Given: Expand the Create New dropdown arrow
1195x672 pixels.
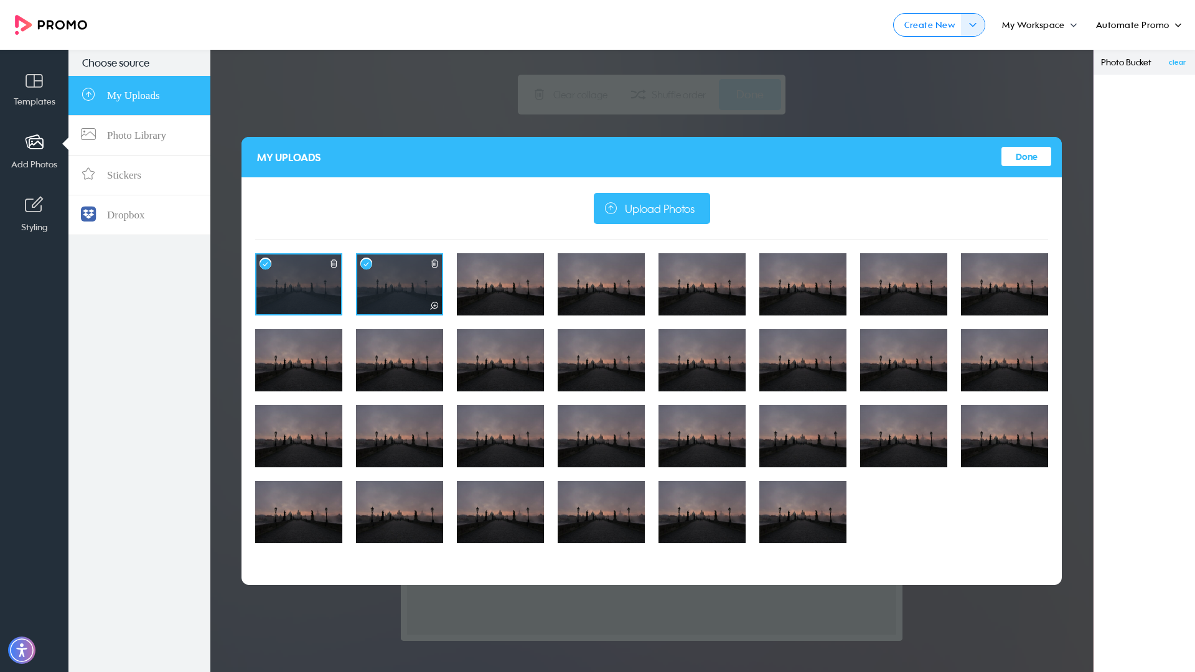Looking at the screenshot, I should point(973,25).
